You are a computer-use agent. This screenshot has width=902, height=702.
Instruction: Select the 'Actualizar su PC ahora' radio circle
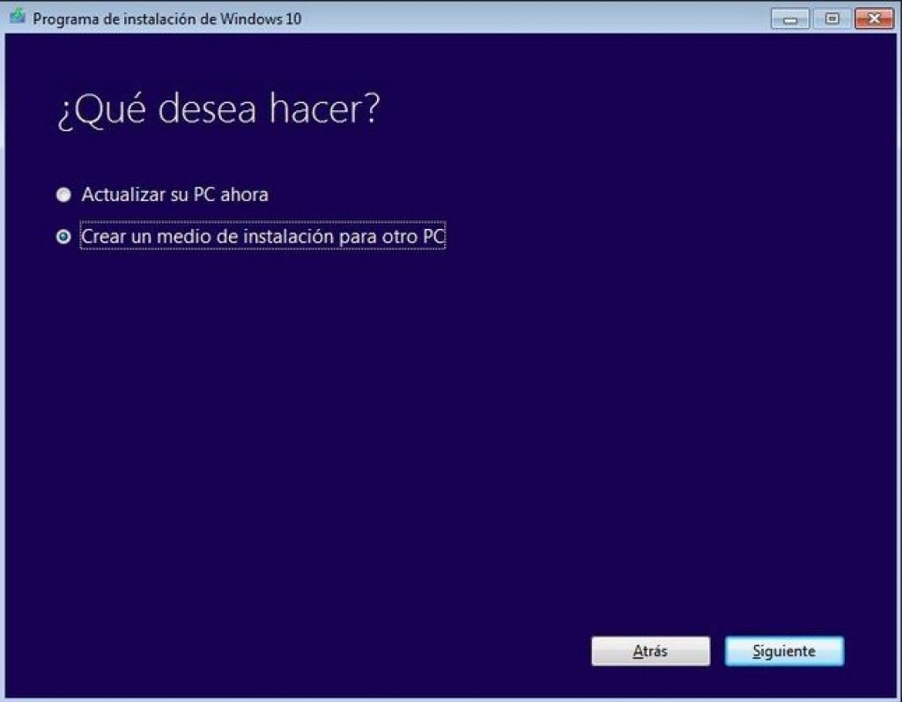(63, 195)
